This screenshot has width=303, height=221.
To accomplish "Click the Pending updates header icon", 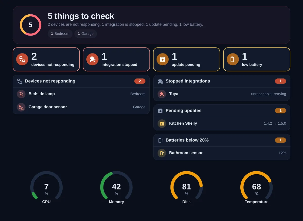I will (x=160, y=111).
